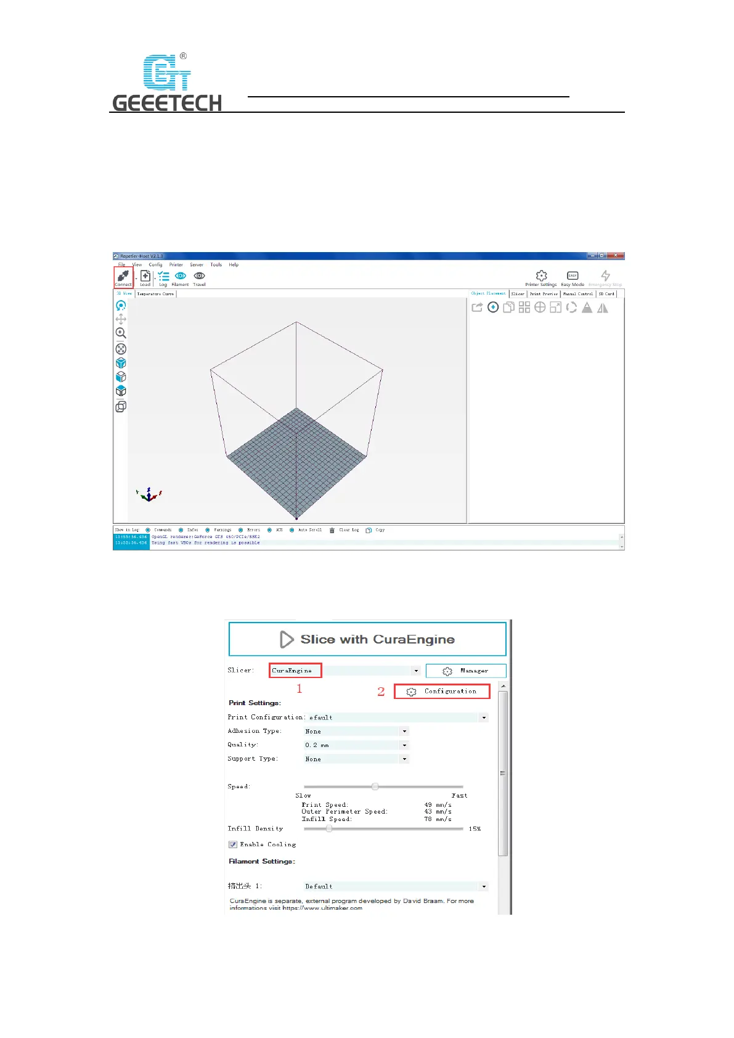Open the Tools menu
The height and width of the screenshot is (1038, 734).
pos(216,264)
